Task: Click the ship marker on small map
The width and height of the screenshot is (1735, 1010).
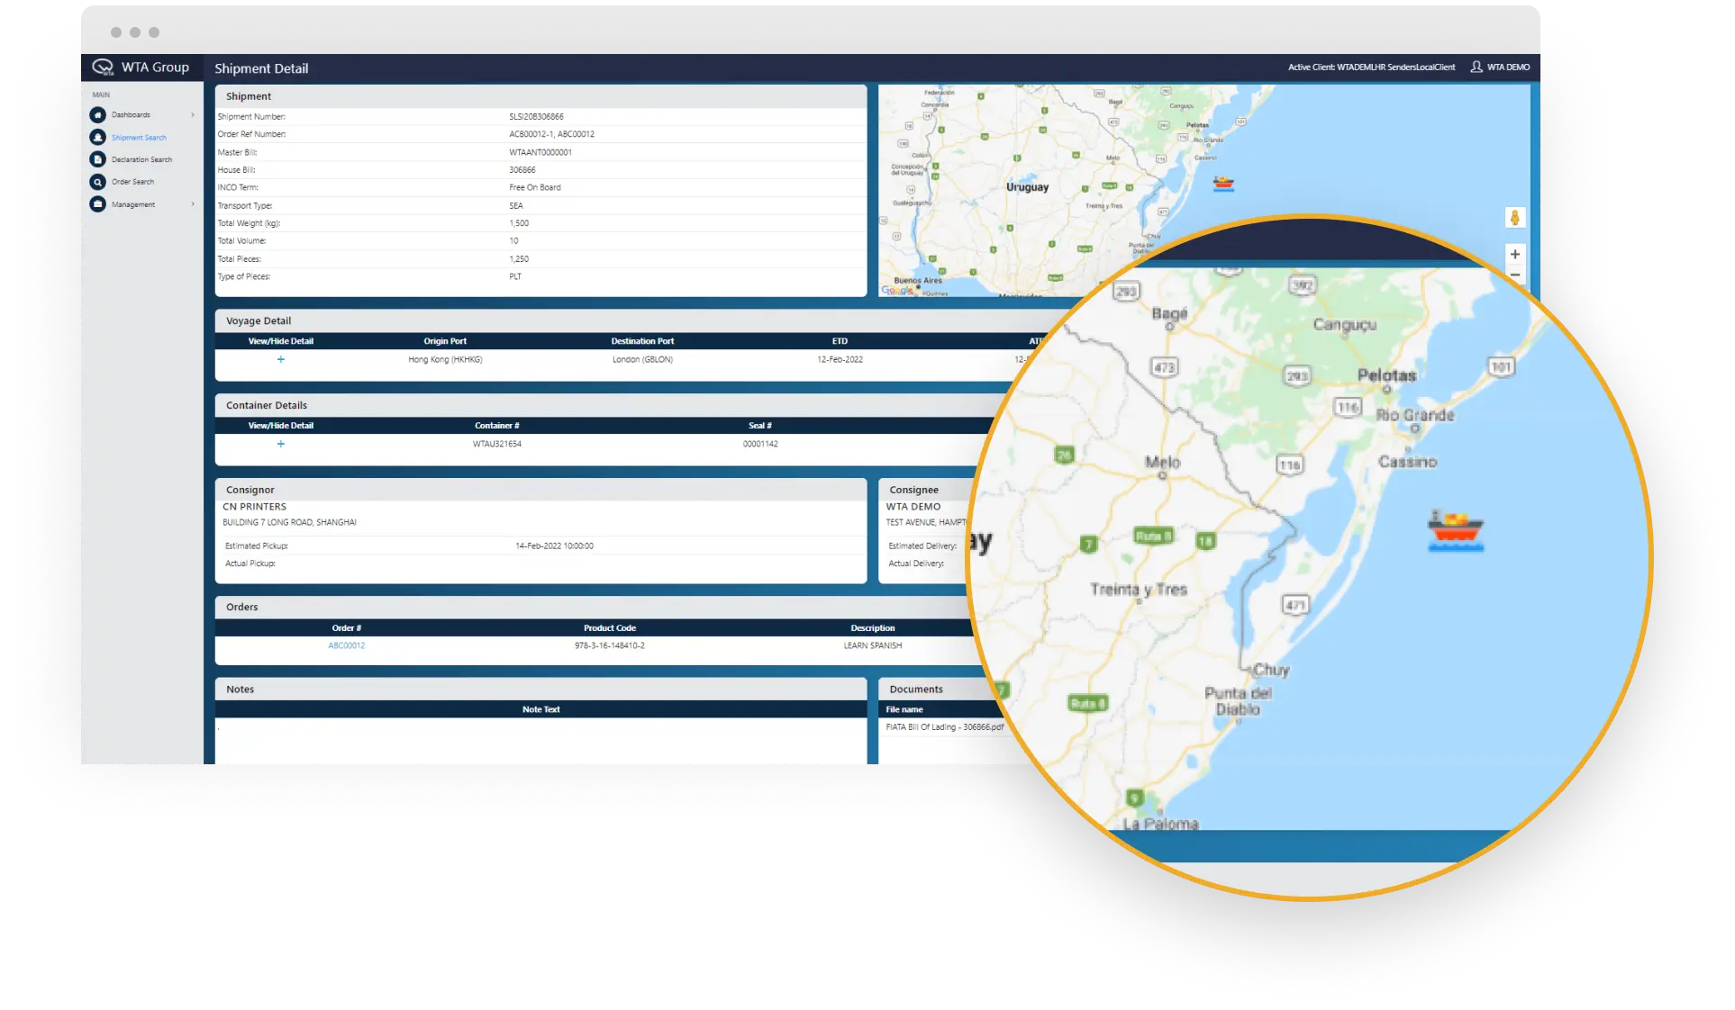Action: 1223,185
